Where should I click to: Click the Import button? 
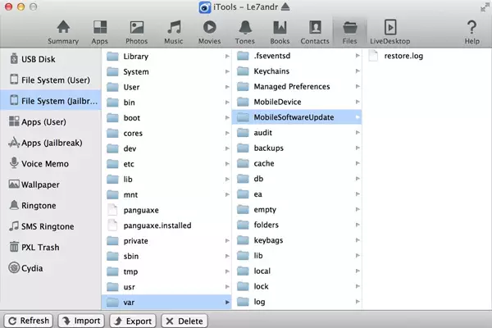[81, 321]
